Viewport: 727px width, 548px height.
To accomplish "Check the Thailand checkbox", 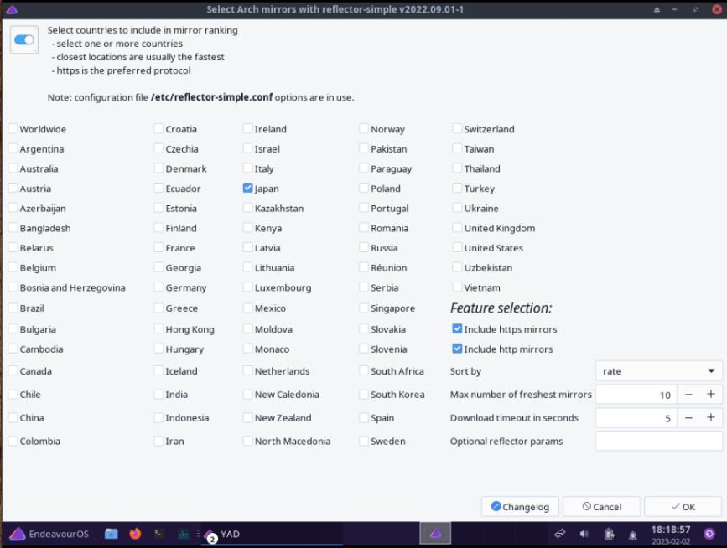I will [458, 168].
